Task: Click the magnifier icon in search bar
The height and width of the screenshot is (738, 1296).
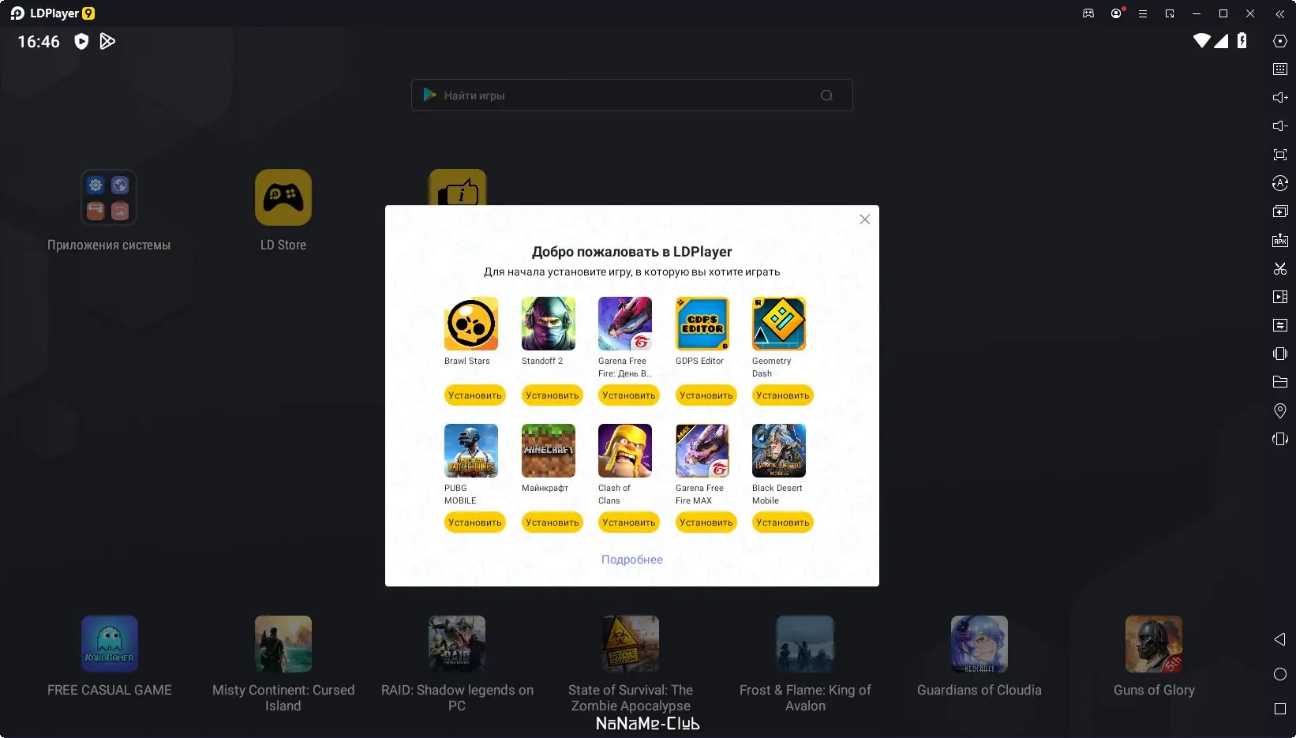Action: pos(826,96)
